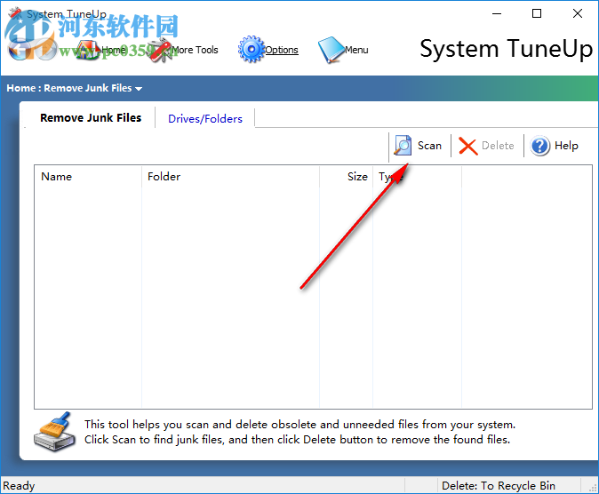Select the Remove Junk Files tab
599x494 pixels.
click(x=91, y=117)
